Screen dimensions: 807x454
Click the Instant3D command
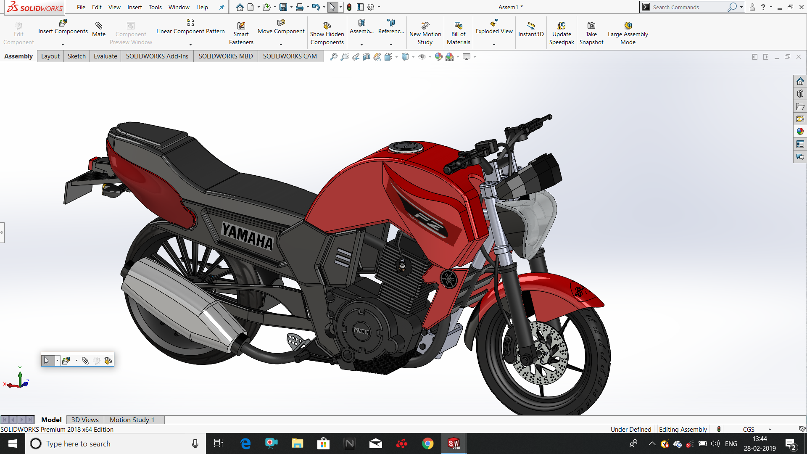pyautogui.click(x=530, y=29)
